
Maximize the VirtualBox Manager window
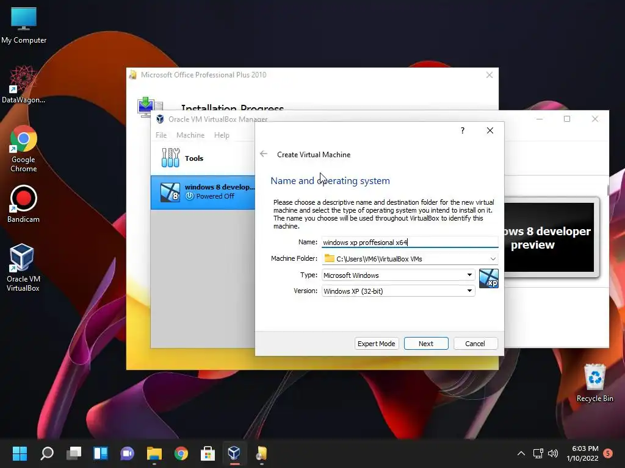[x=567, y=119]
